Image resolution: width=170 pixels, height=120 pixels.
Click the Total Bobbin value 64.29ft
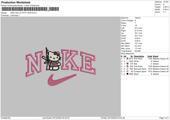[138, 51]
